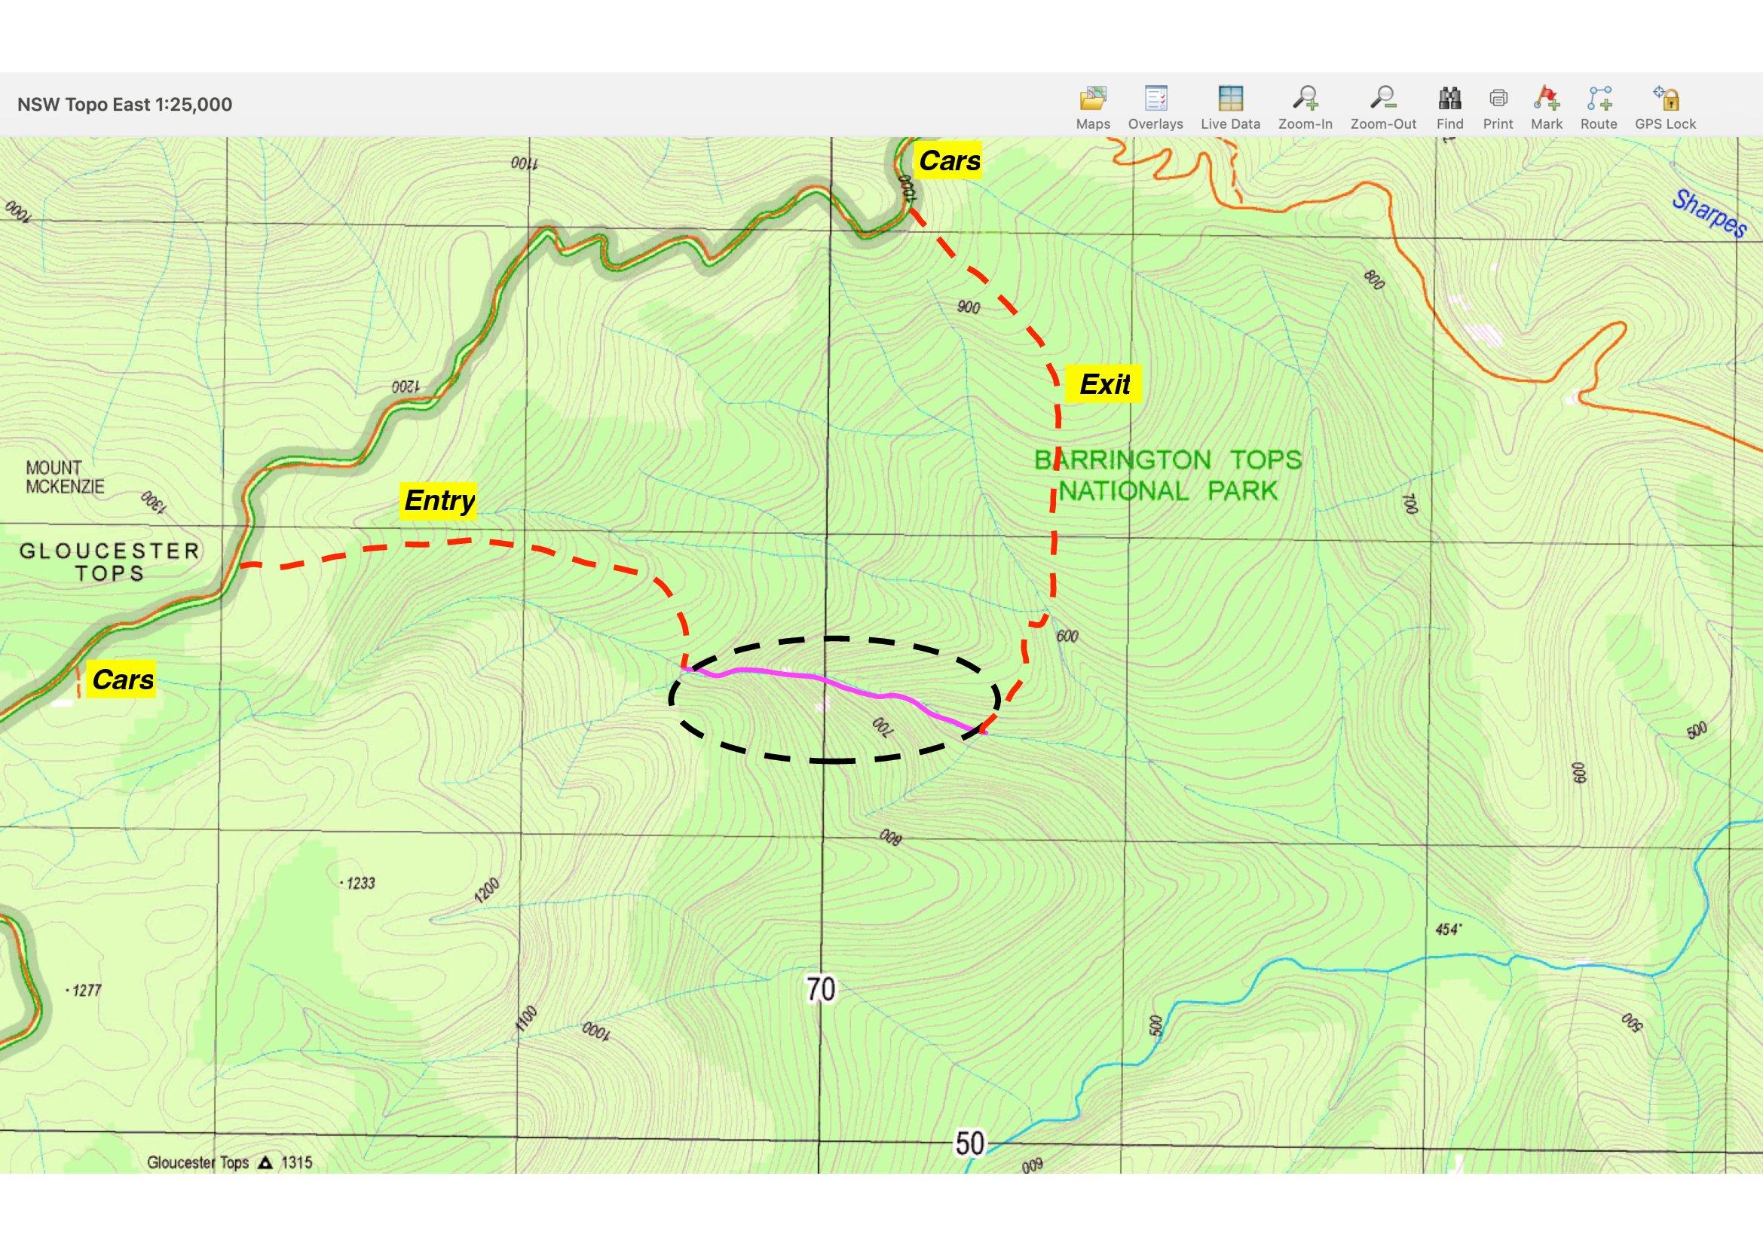1763x1246 pixels.
Task: Click the window title NSW Topo East
Action: 124,105
